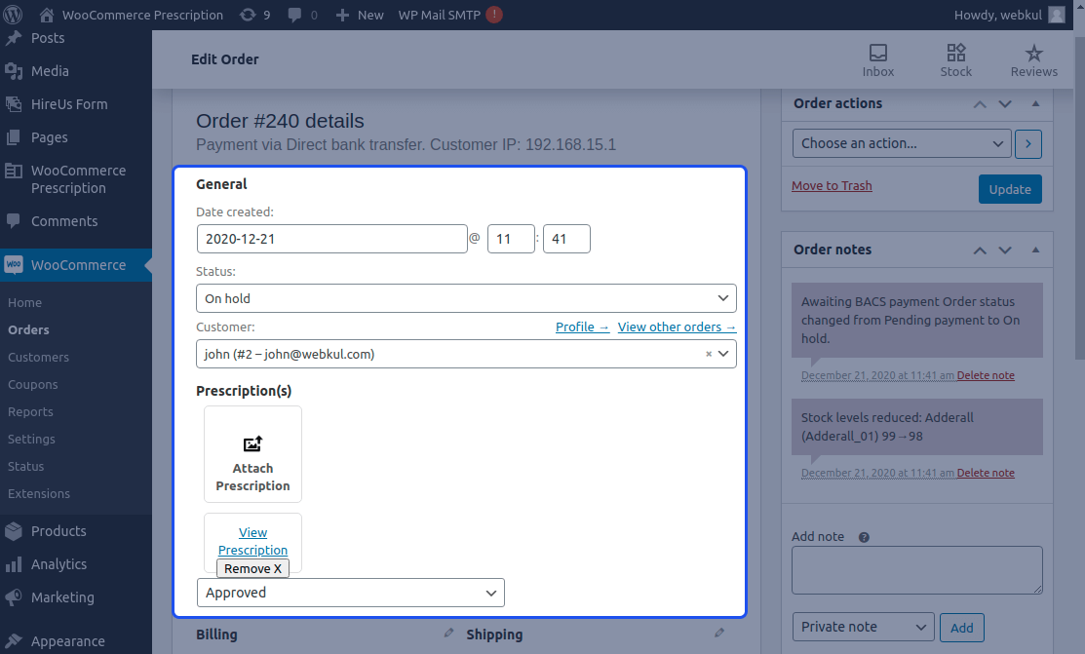1085x654 pixels.
Task: Click the Remove X prescription button
Action: tap(252, 568)
